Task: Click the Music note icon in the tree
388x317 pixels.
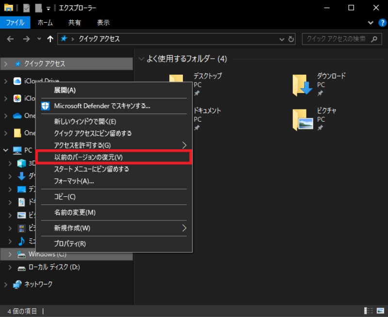Action: (21, 241)
